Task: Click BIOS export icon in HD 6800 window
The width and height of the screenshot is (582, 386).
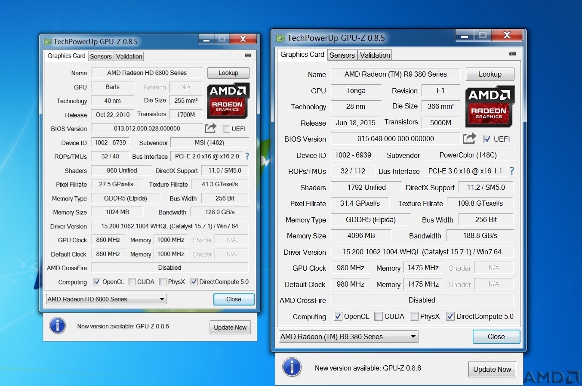Action: (x=210, y=128)
